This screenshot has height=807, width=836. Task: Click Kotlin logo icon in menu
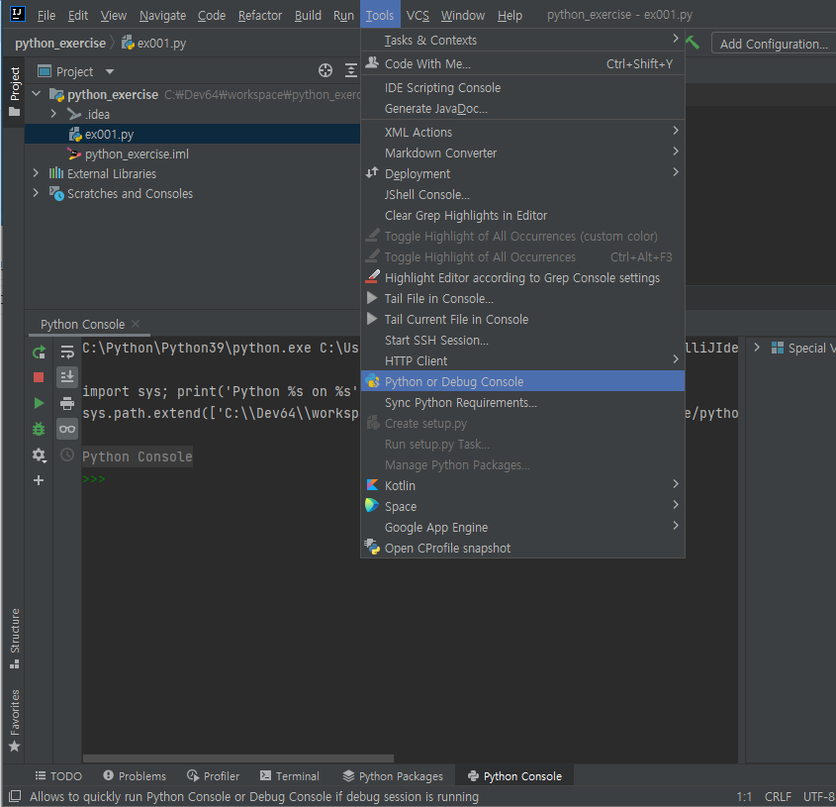(x=372, y=484)
